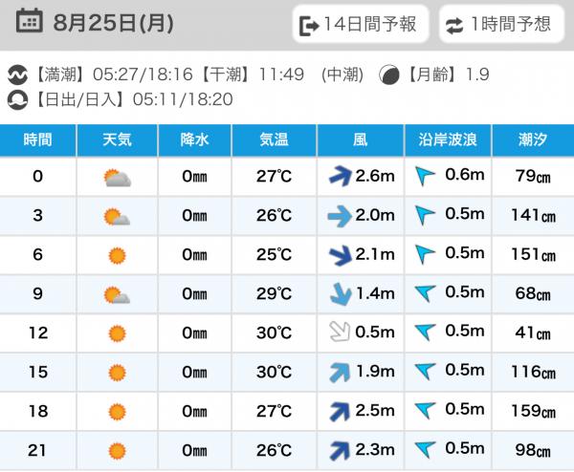Click the 8月25日(月) date heading

click(114, 23)
